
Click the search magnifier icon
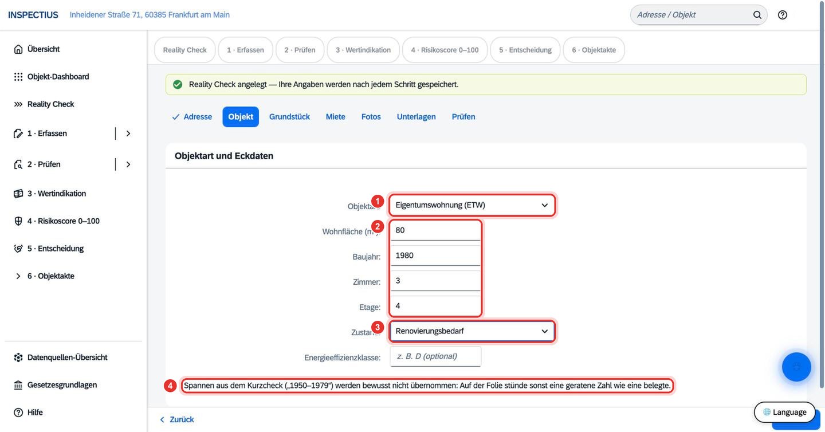coord(757,15)
